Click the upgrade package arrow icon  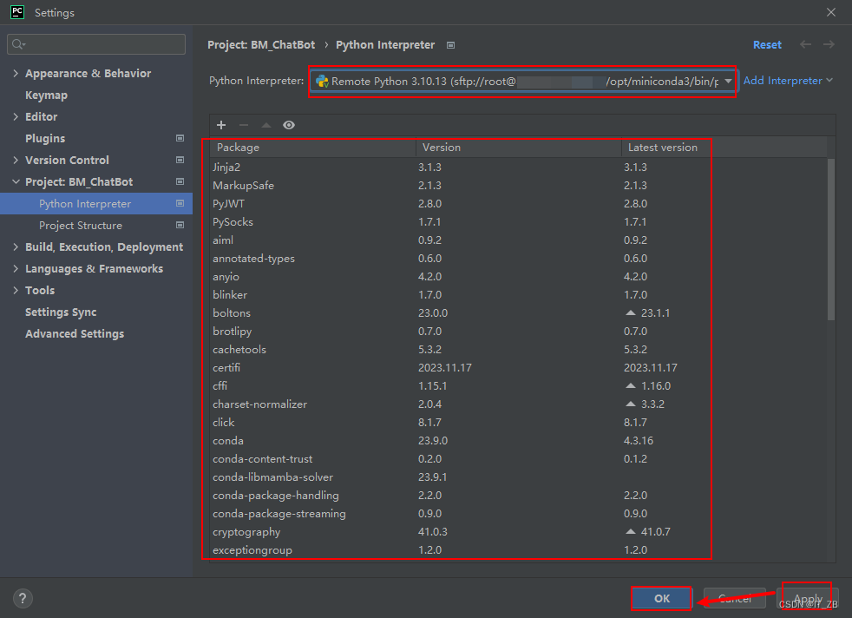coord(266,125)
